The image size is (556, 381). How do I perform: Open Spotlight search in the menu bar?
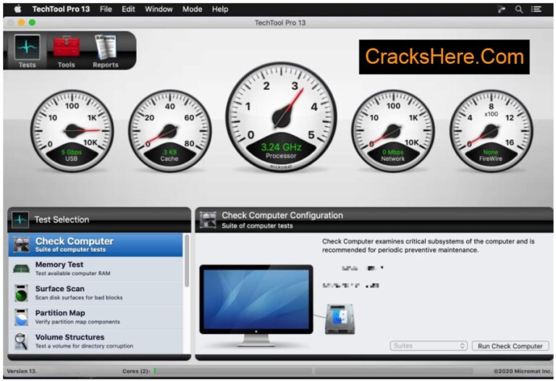pyautogui.click(x=519, y=9)
